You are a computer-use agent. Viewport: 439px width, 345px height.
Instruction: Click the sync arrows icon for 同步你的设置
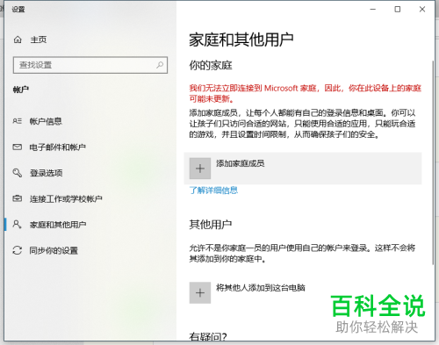[18, 250]
